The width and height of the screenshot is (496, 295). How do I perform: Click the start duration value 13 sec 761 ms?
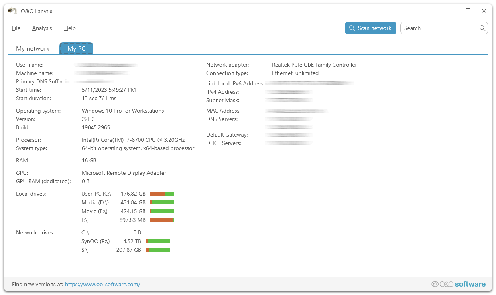tap(99, 98)
